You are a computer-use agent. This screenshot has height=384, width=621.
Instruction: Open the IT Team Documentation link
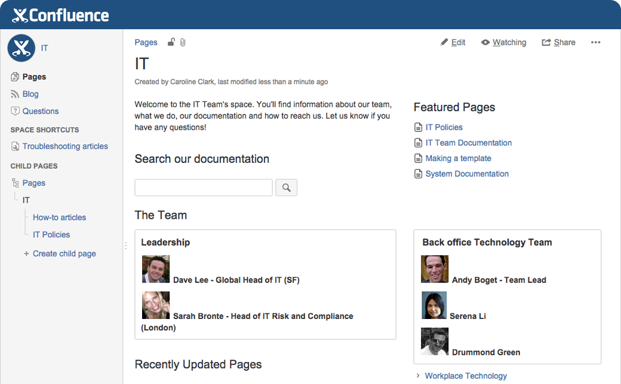click(468, 143)
